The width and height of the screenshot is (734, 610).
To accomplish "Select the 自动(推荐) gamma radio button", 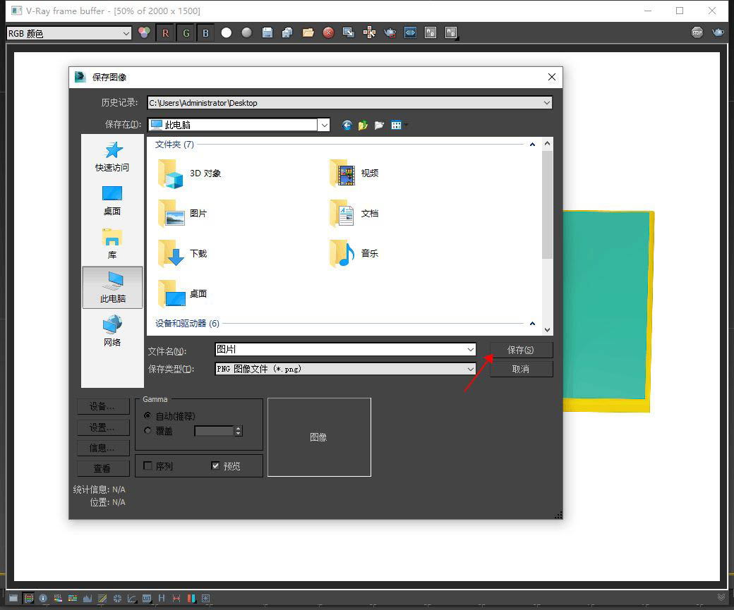I will [148, 415].
